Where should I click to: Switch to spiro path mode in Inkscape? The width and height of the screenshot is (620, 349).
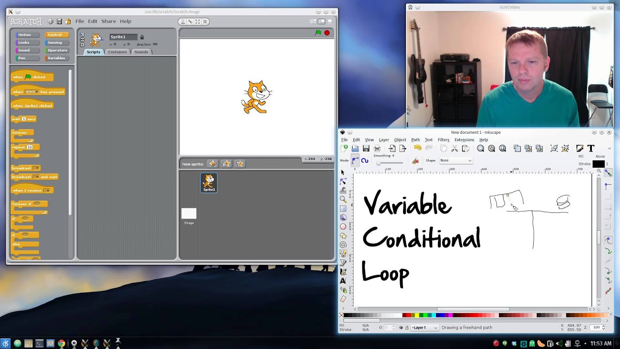click(x=365, y=160)
